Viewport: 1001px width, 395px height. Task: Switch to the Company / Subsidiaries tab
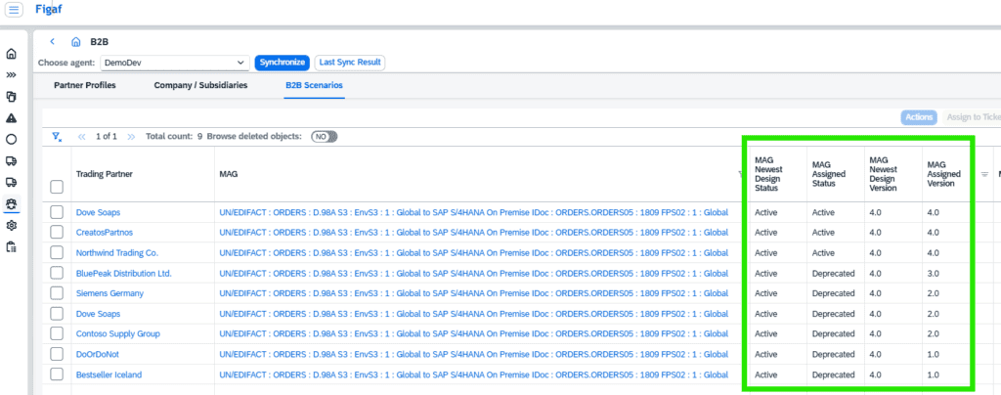[200, 85]
